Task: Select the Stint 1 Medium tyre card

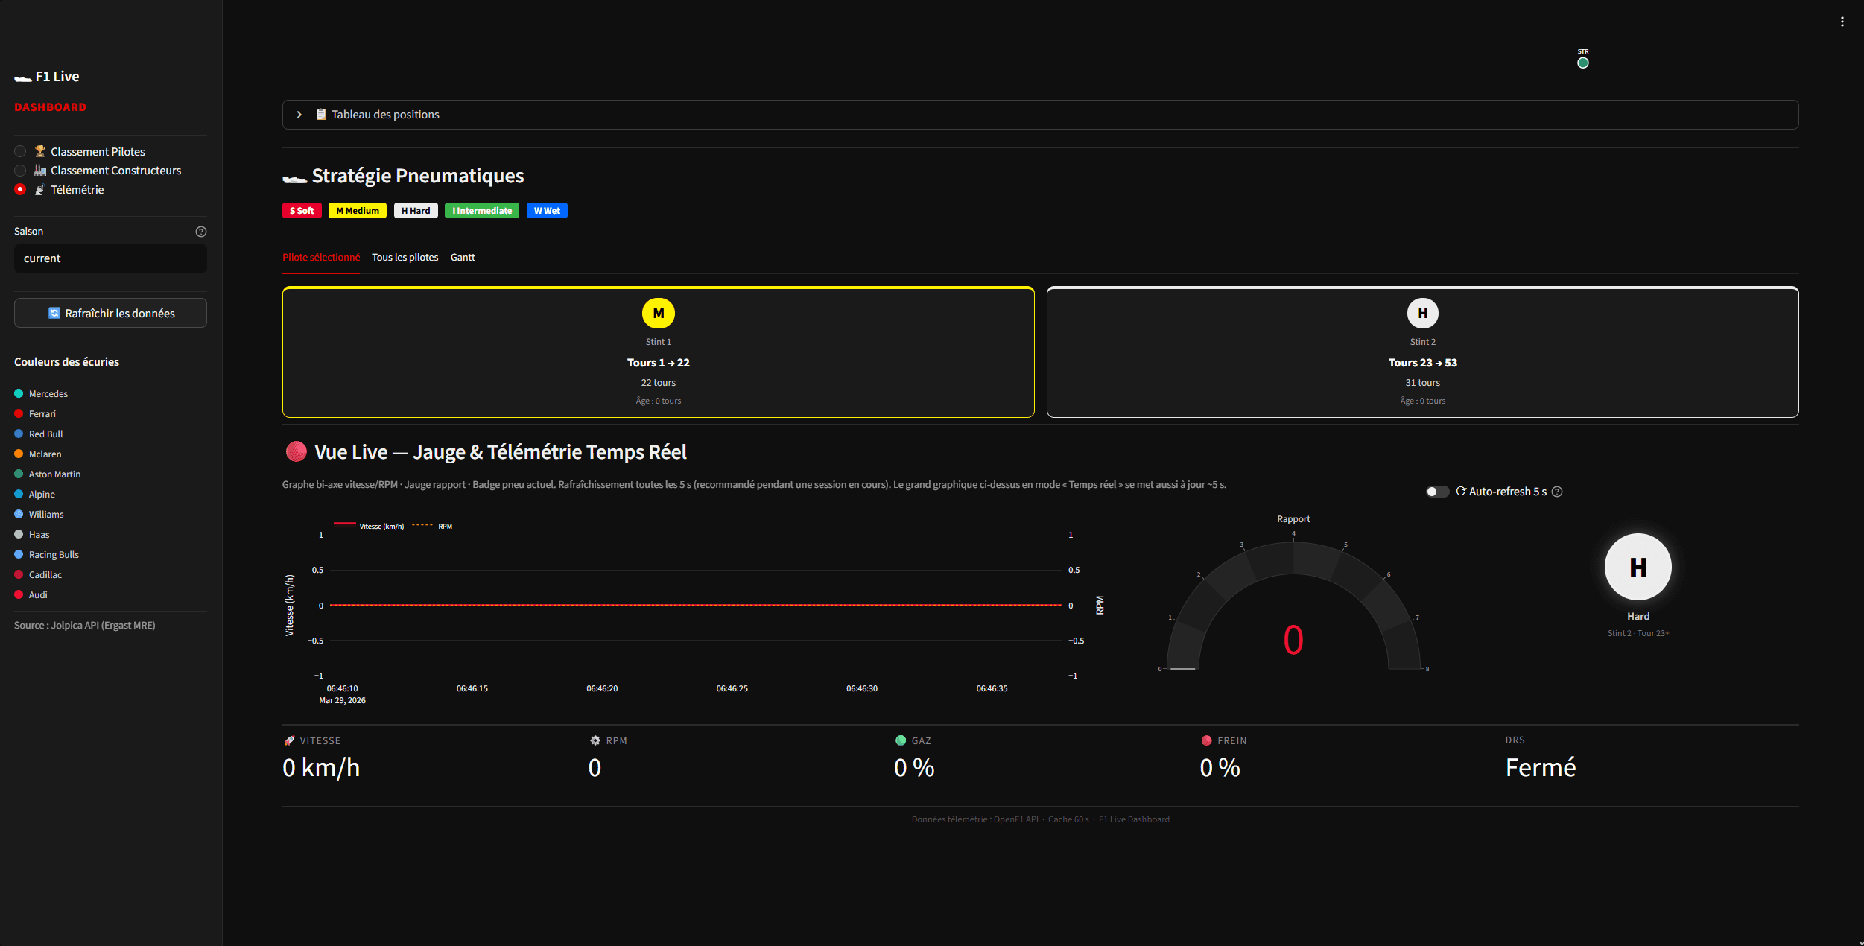Action: click(x=658, y=352)
